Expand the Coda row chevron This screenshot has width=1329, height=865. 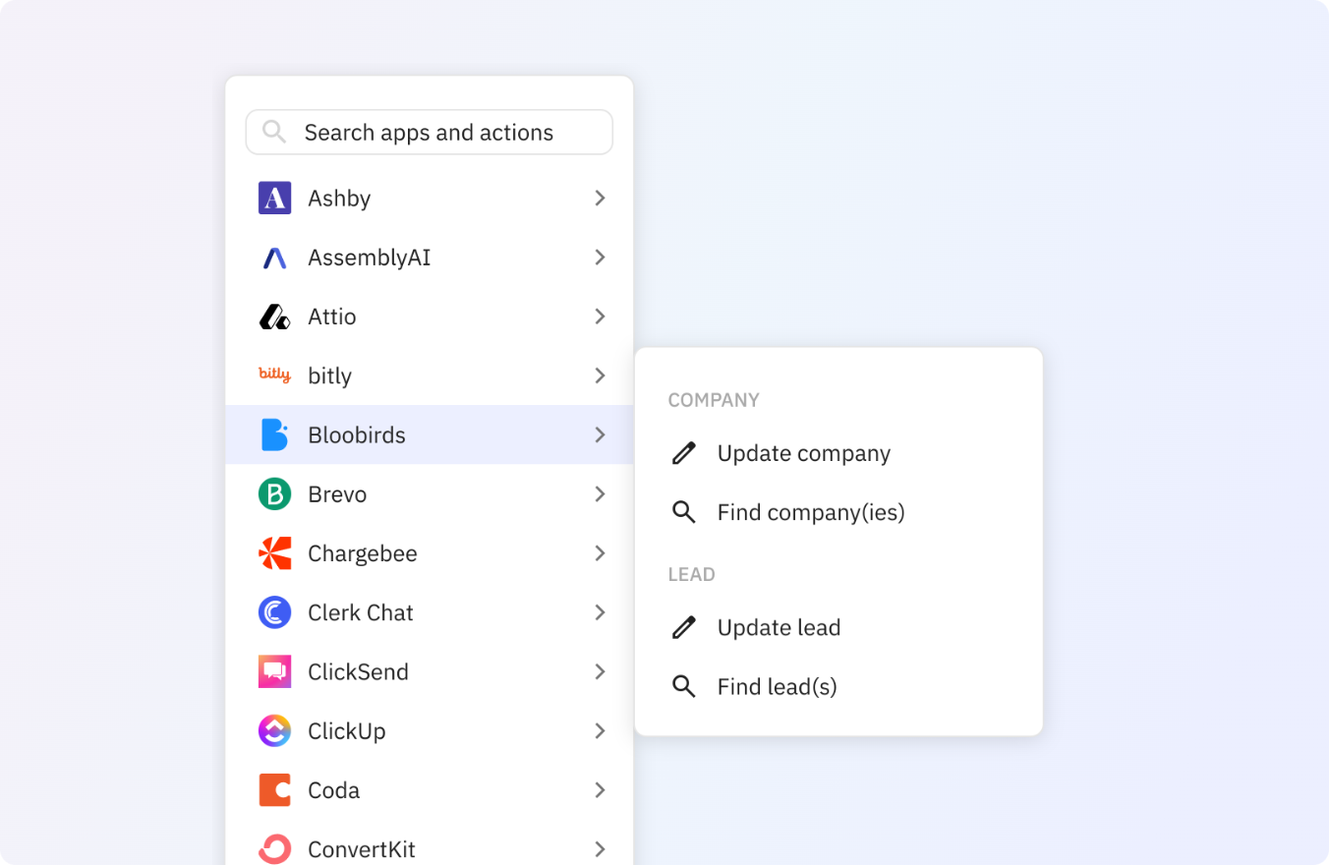coord(600,790)
